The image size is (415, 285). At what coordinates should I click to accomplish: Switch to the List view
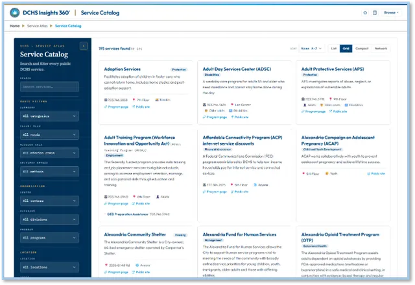pos(334,49)
